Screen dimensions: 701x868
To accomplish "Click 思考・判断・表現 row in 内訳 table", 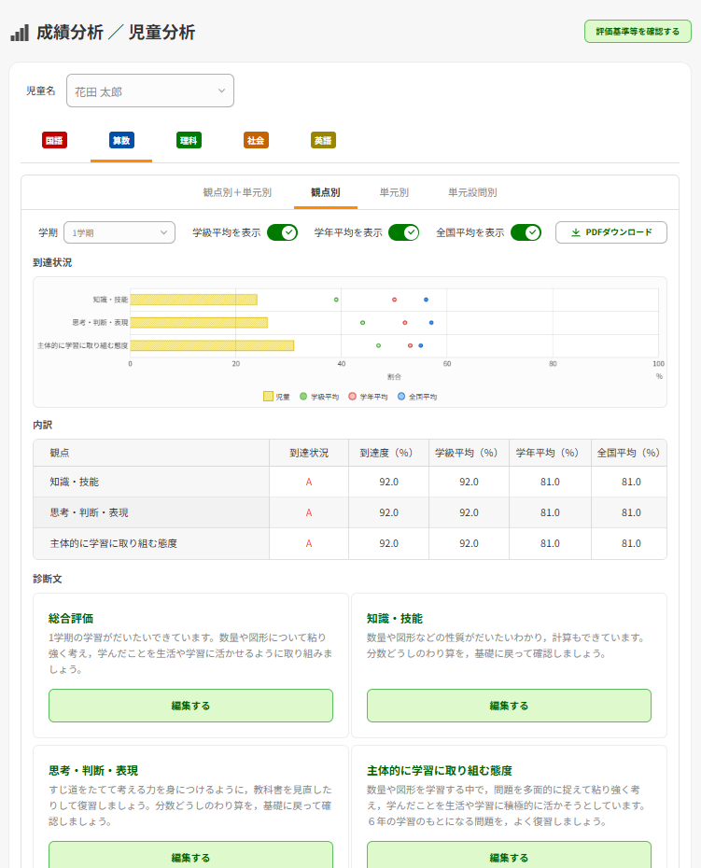I will pyautogui.click(x=350, y=512).
